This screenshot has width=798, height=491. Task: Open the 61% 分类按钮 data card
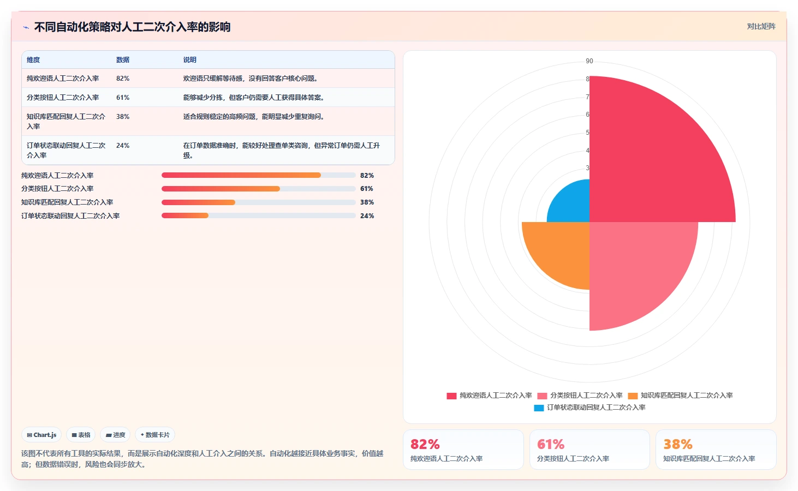tap(589, 450)
